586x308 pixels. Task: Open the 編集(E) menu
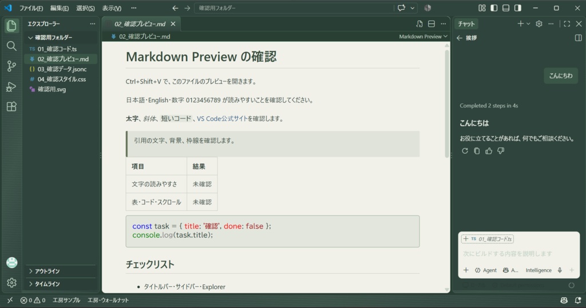60,8
